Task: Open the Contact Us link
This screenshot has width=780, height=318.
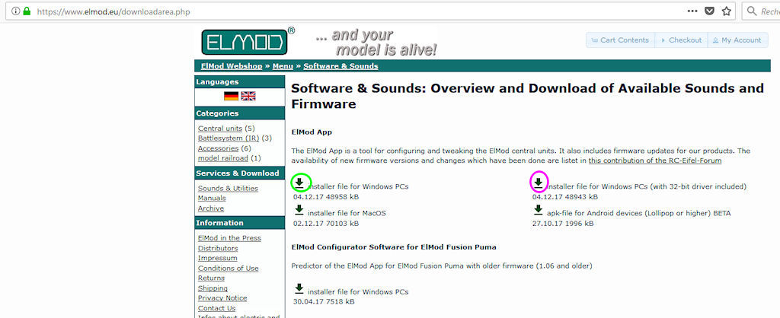Action: coord(217,308)
